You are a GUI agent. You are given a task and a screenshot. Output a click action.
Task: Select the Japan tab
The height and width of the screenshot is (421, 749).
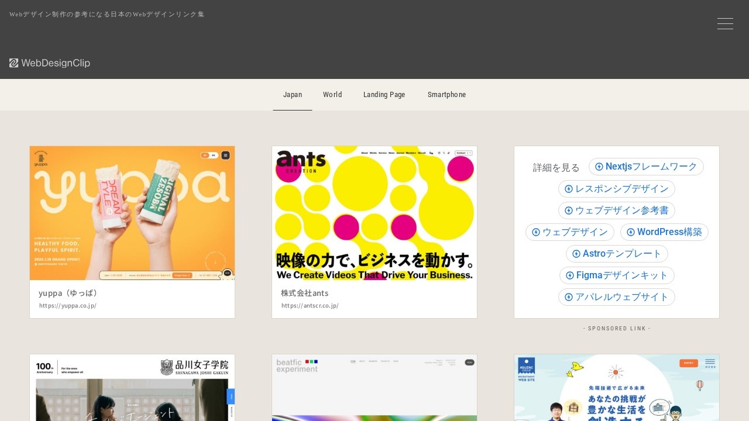pyautogui.click(x=293, y=95)
